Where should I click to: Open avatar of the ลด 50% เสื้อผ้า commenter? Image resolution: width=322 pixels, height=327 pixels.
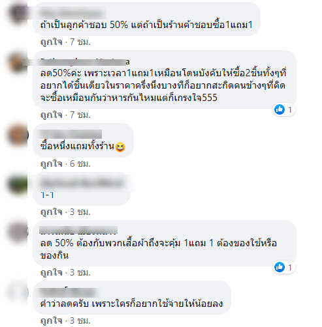[18, 231]
